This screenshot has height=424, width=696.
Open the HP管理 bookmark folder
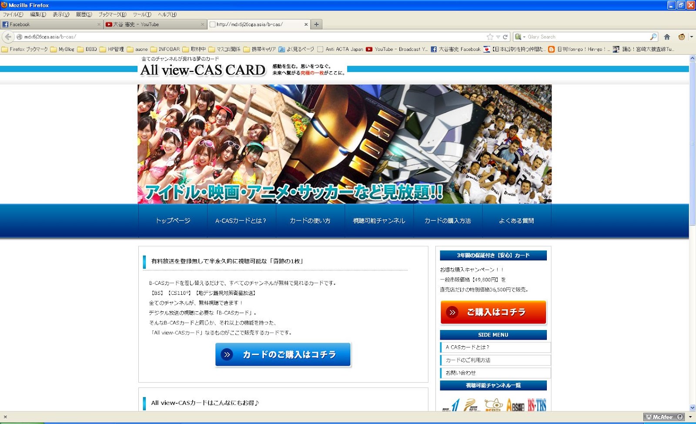pos(112,49)
